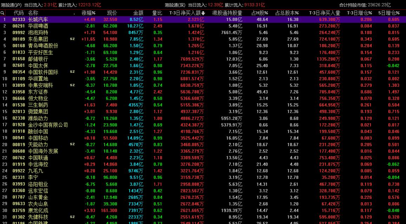Select the 长城汽车 row

pyautogui.click(x=203, y=19)
